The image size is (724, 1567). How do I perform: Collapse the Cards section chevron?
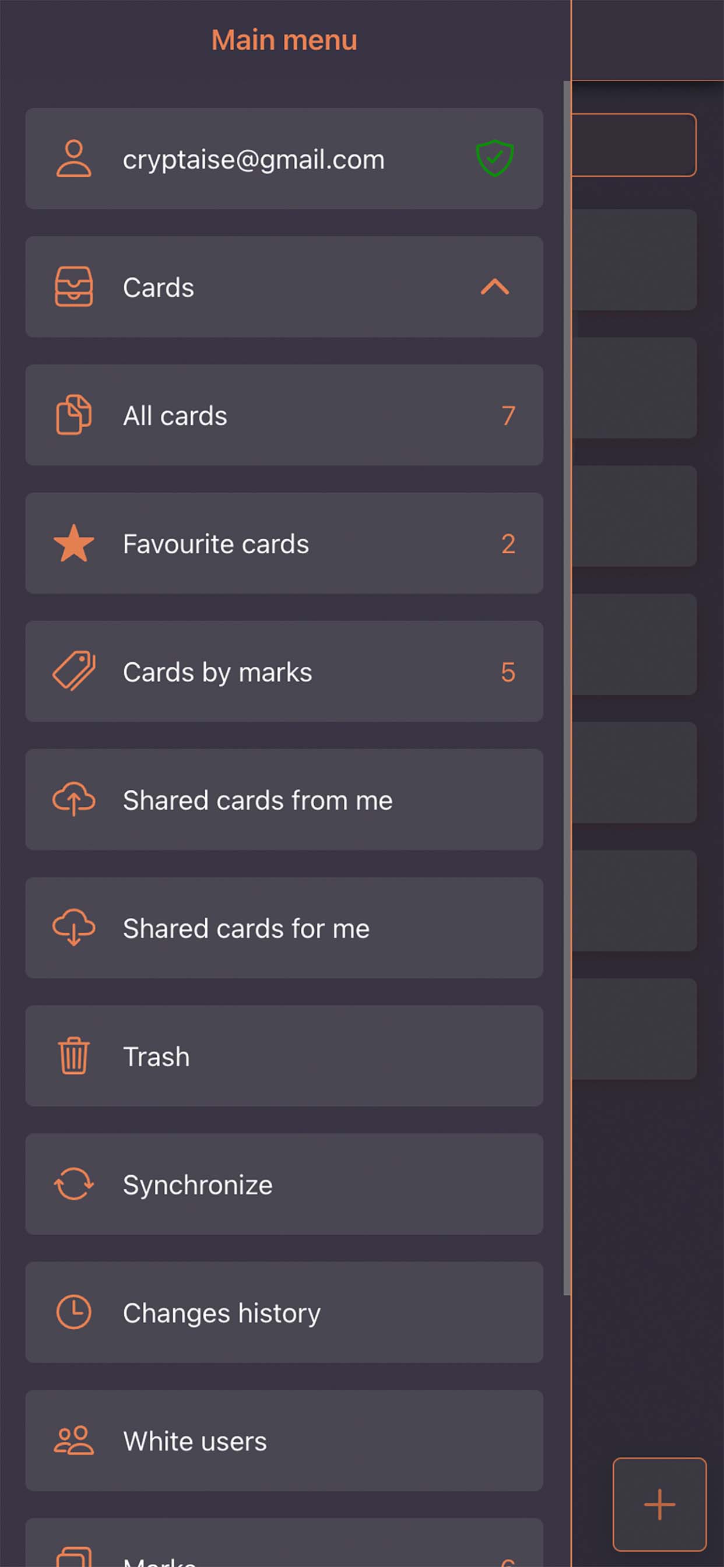(x=495, y=286)
